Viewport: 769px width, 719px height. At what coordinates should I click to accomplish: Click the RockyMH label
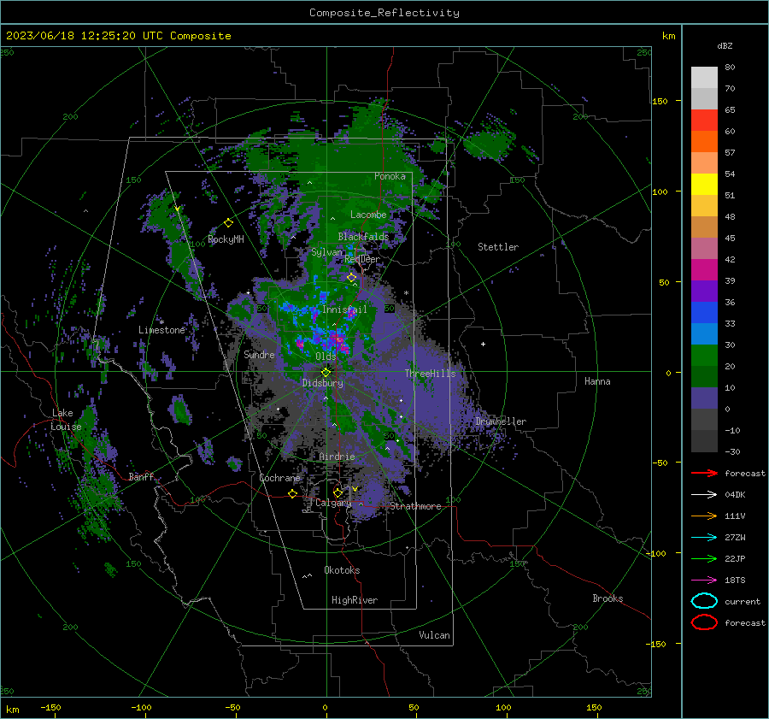point(226,239)
